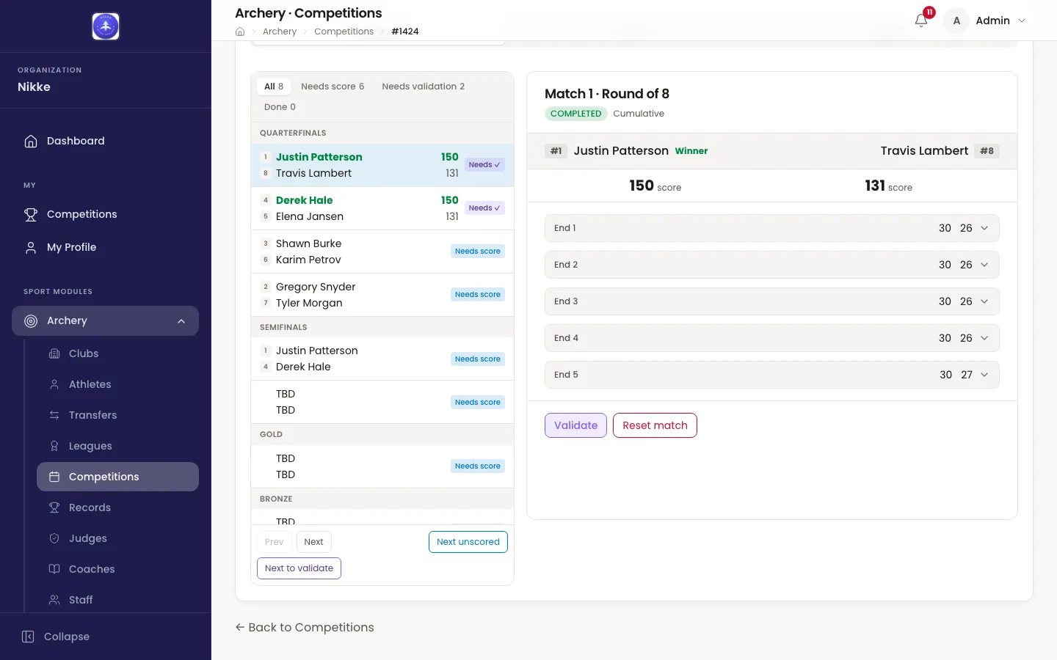Switch to Needs validation 2 tab
The height and width of the screenshot is (660, 1057).
[x=424, y=87]
